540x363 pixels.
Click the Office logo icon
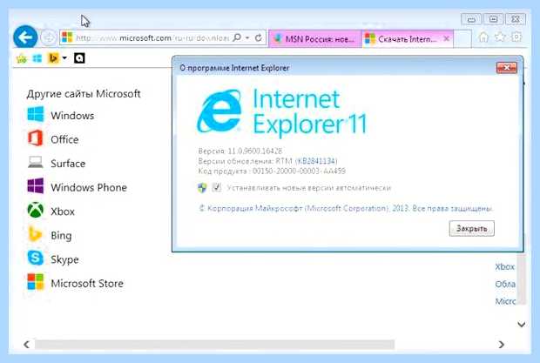click(x=36, y=138)
